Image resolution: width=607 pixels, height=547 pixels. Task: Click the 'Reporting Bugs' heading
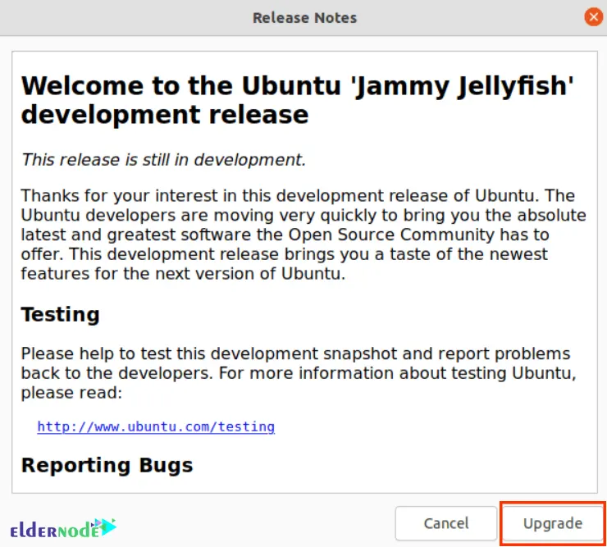coord(107,465)
